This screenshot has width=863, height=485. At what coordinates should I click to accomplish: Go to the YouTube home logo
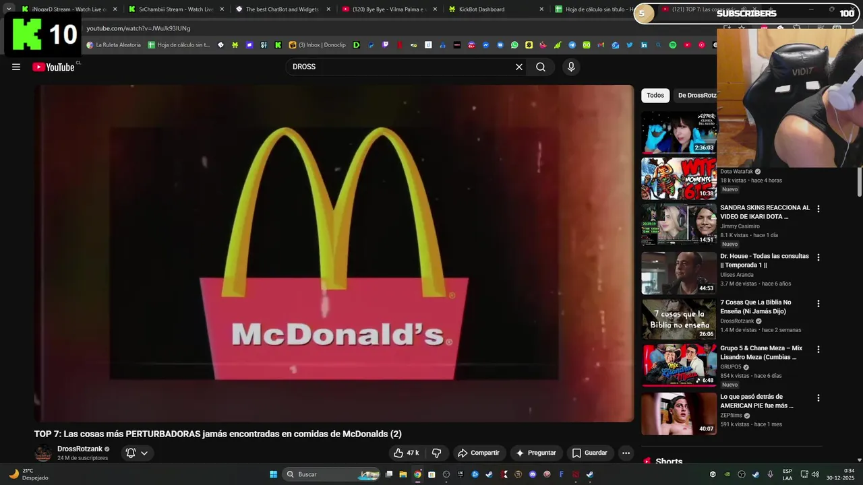click(x=53, y=67)
